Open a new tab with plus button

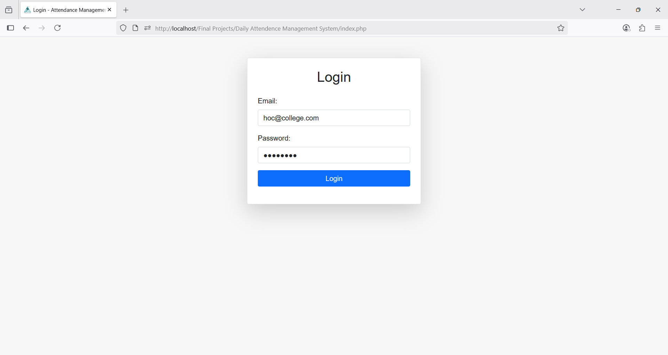click(x=126, y=10)
